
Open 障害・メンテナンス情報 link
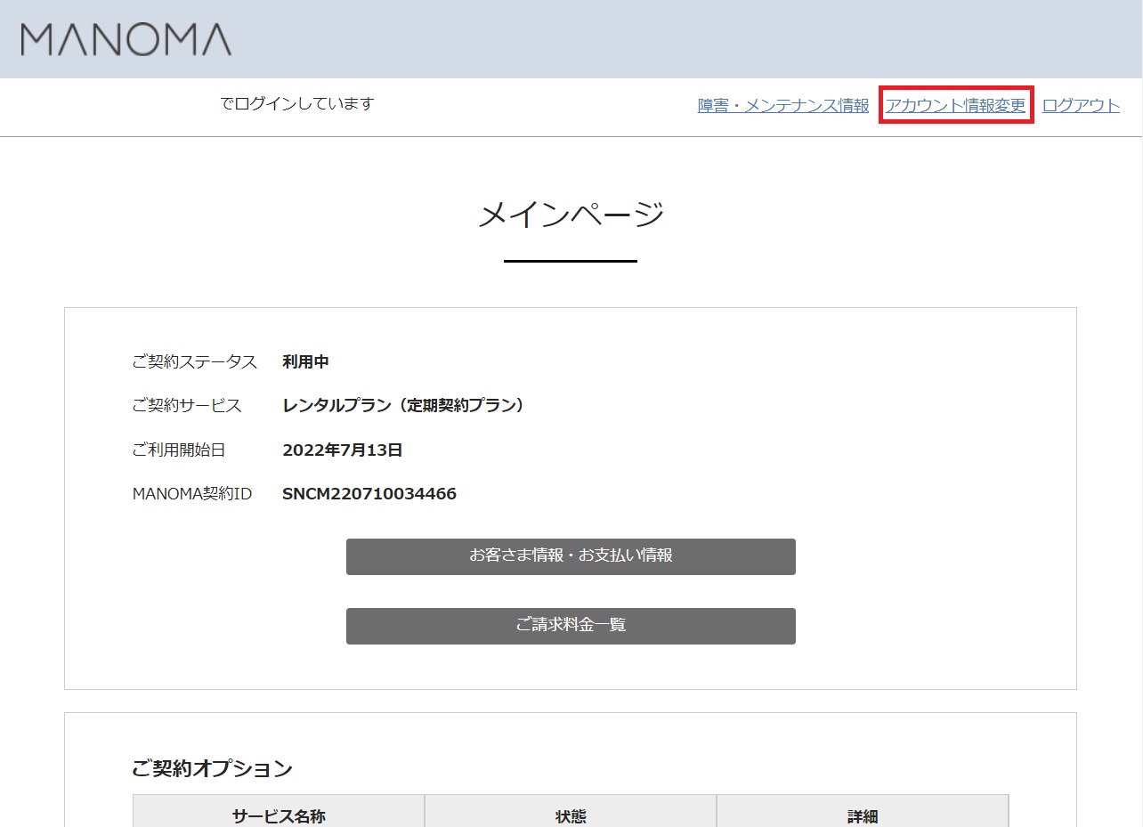(x=783, y=105)
